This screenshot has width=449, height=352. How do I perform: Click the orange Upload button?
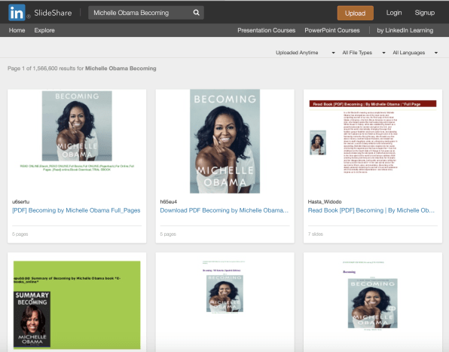tap(355, 13)
